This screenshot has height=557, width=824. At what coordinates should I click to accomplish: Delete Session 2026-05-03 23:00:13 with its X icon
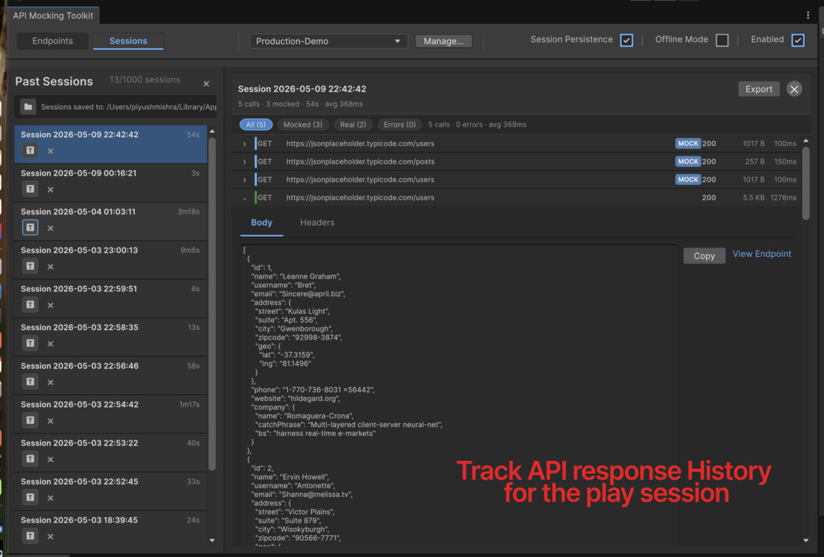(x=50, y=267)
